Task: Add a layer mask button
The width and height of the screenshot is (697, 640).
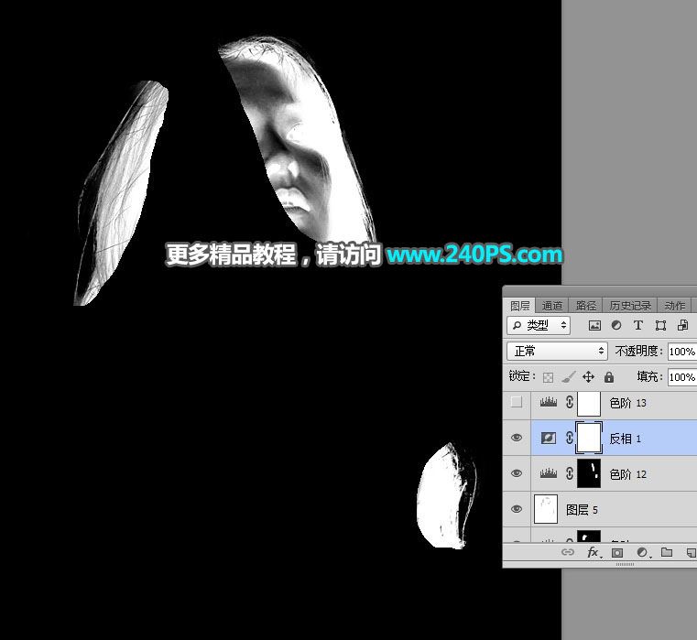Action: [617, 552]
